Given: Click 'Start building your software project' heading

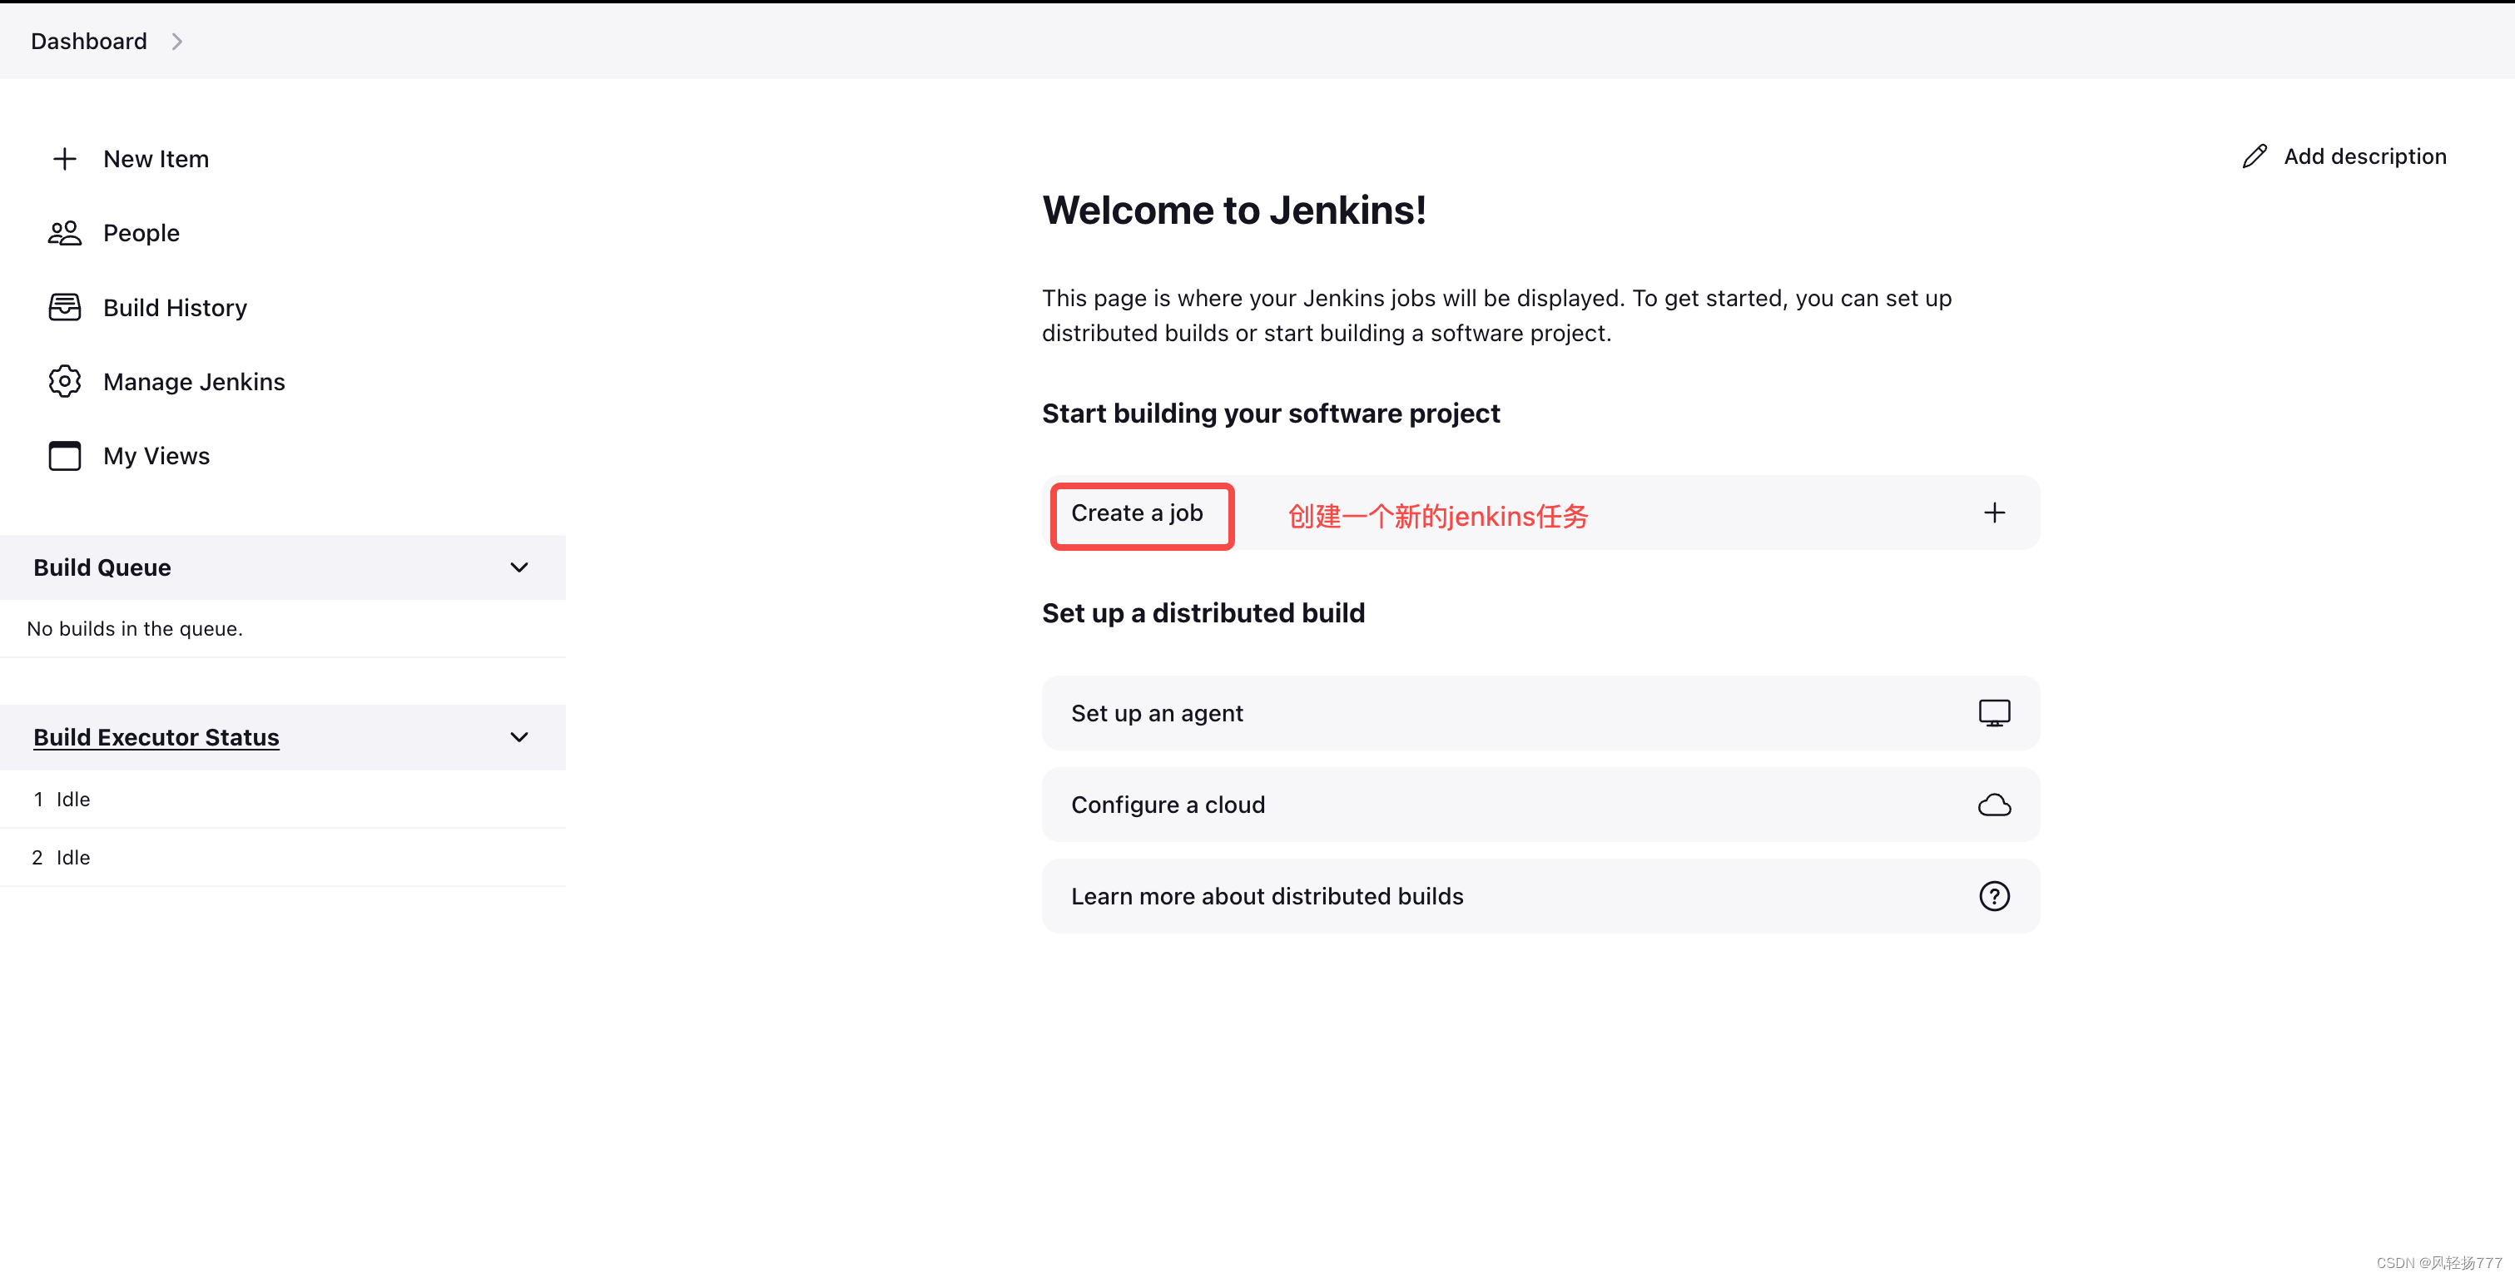Looking at the screenshot, I should pyautogui.click(x=1270, y=413).
